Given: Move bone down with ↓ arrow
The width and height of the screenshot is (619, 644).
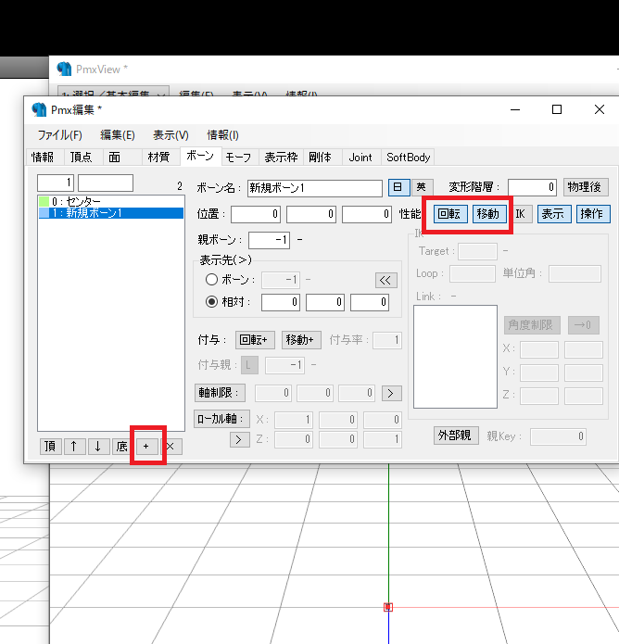Looking at the screenshot, I should pos(97,447).
